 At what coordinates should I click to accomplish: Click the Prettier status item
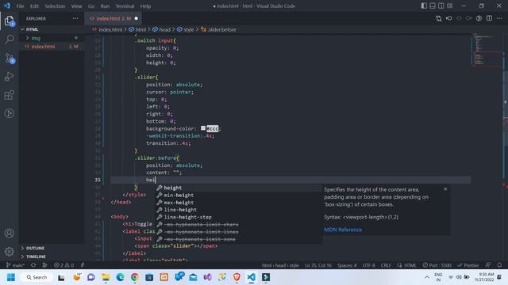coord(468,265)
